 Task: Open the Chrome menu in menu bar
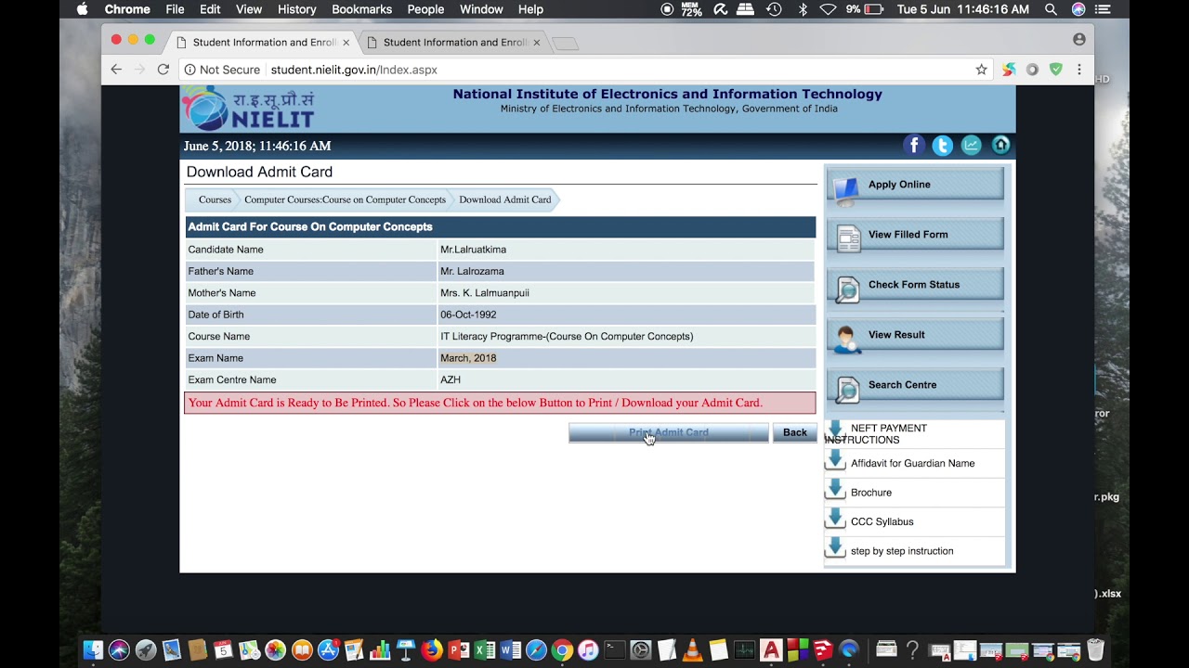127,9
